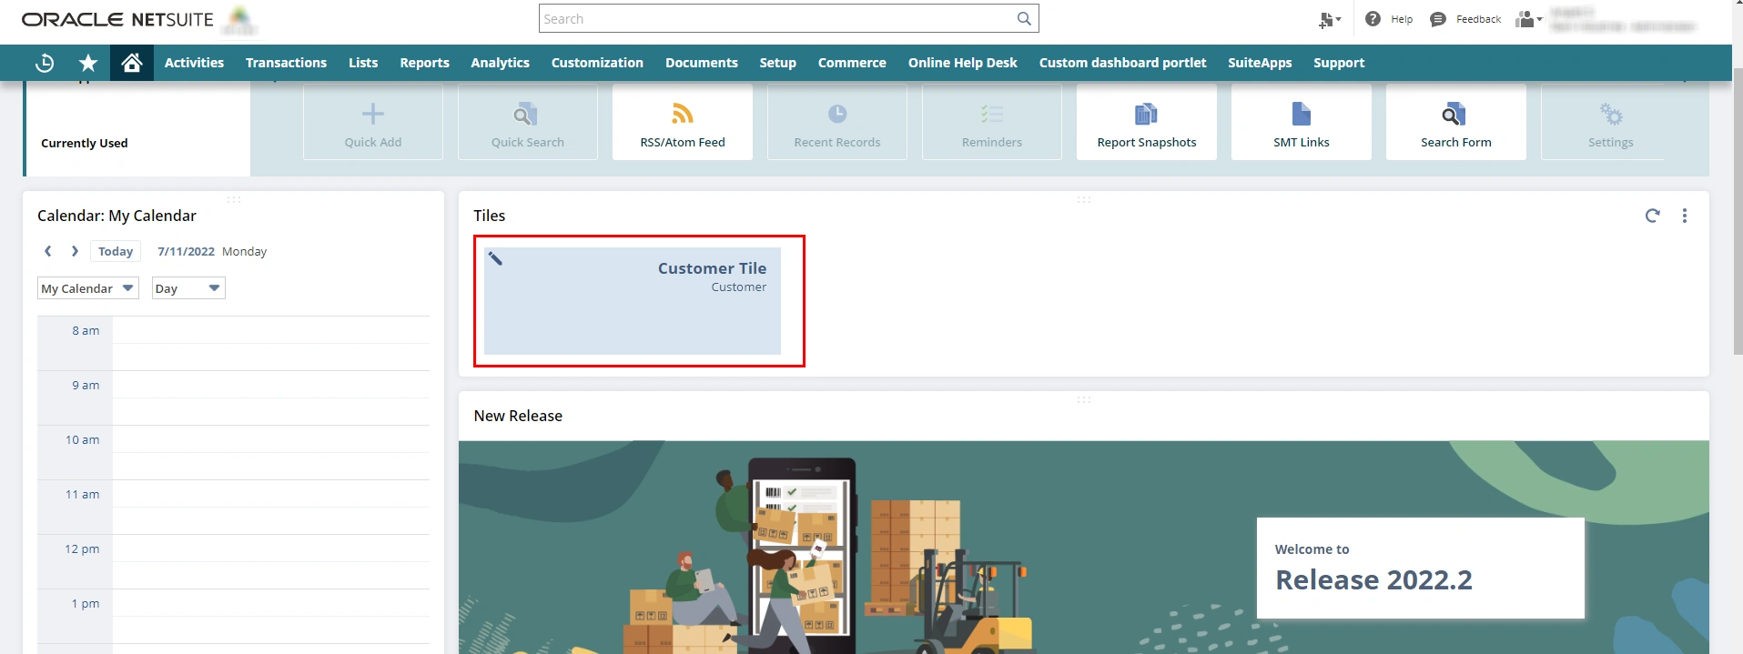Click the Feedback link
The height and width of the screenshot is (654, 1743).
[x=1479, y=19]
